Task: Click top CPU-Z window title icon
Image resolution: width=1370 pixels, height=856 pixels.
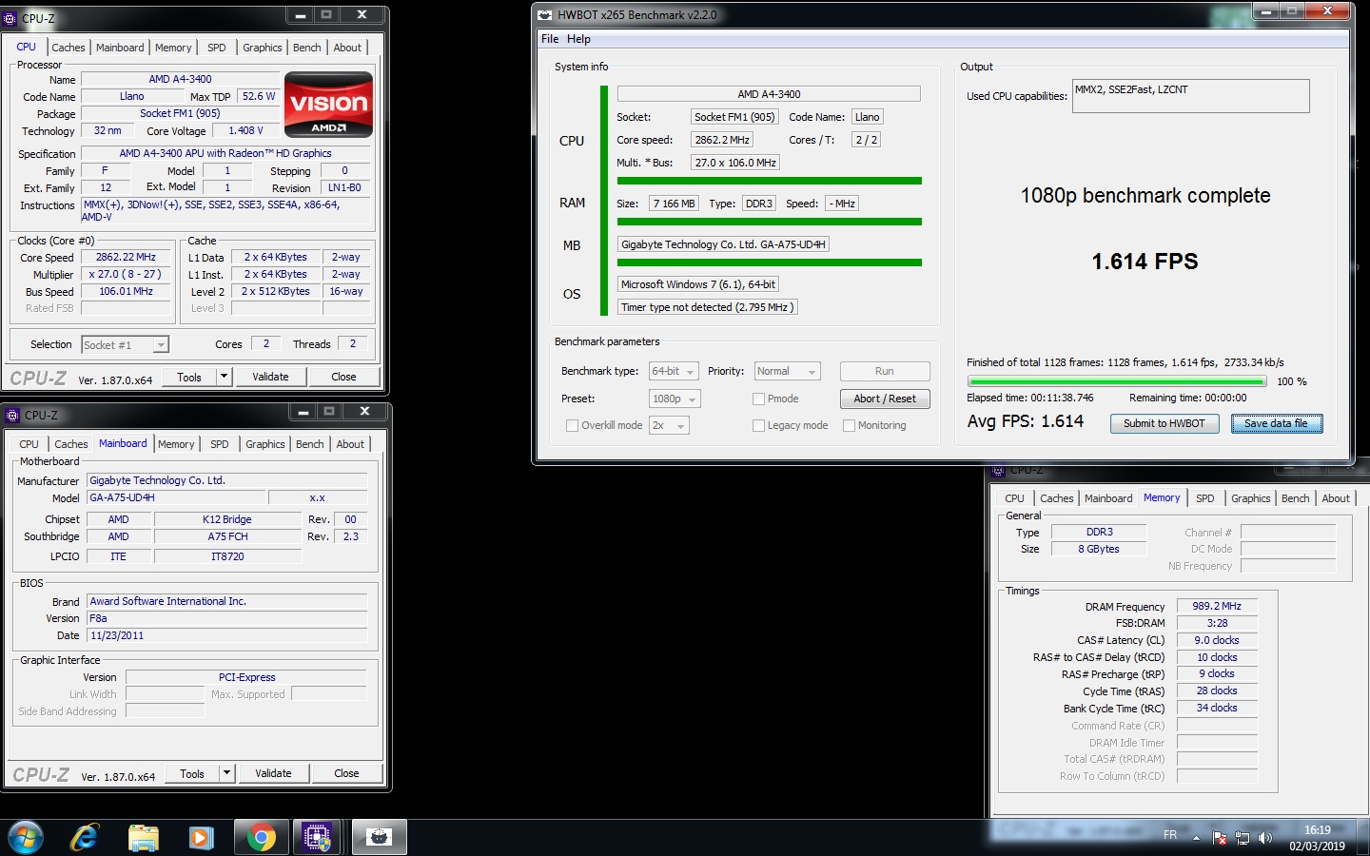Action: [11, 17]
